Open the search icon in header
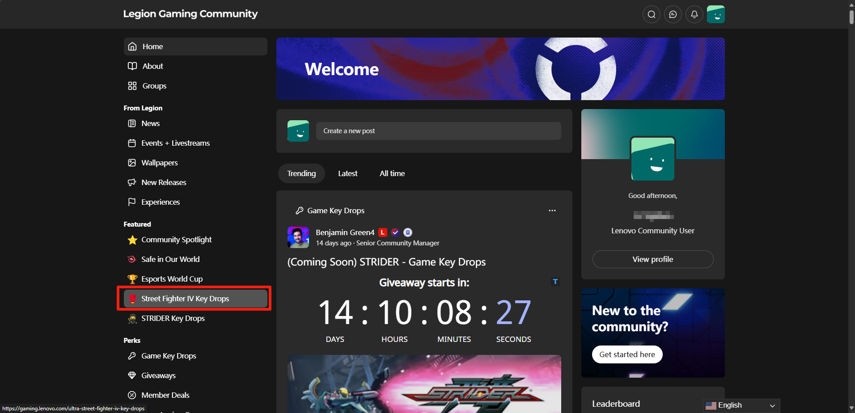855x413 pixels. 652,14
